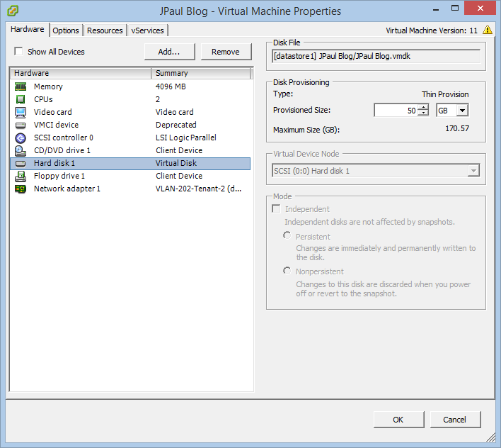The width and height of the screenshot is (501, 448).
Task: Click the LSI Logic Parallel summary
Action: pyautogui.click(x=186, y=138)
